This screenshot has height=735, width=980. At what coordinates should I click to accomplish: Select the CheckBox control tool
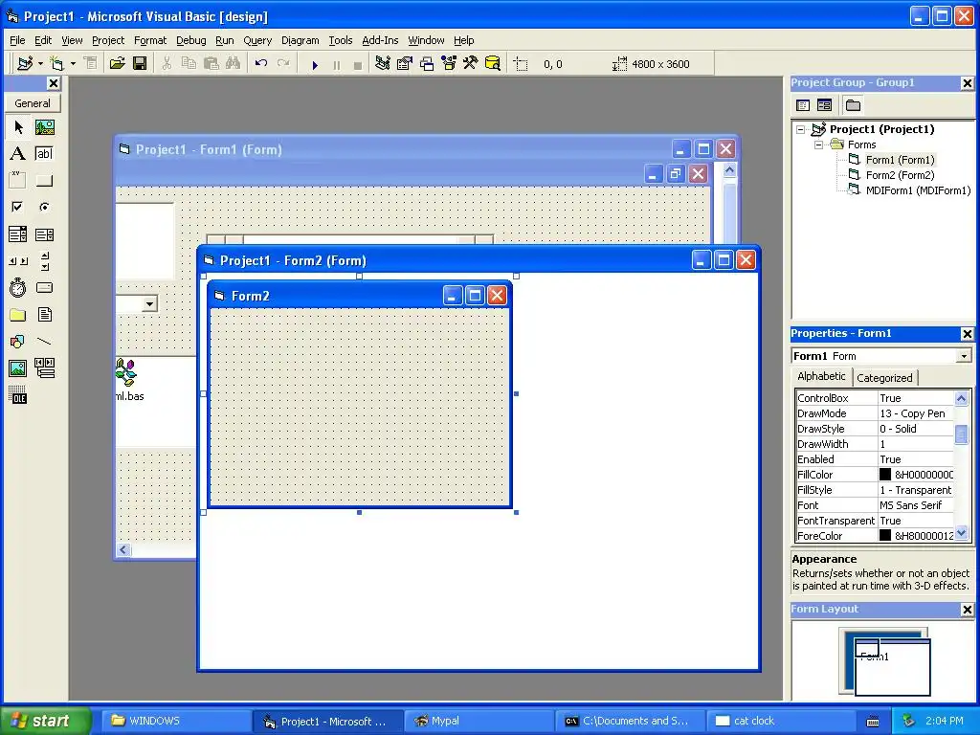18,207
